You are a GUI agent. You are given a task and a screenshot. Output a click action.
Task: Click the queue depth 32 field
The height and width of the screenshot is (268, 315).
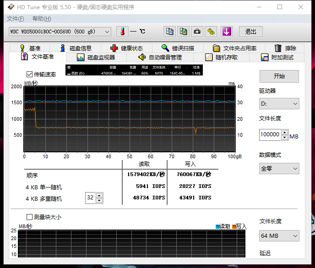point(91,198)
